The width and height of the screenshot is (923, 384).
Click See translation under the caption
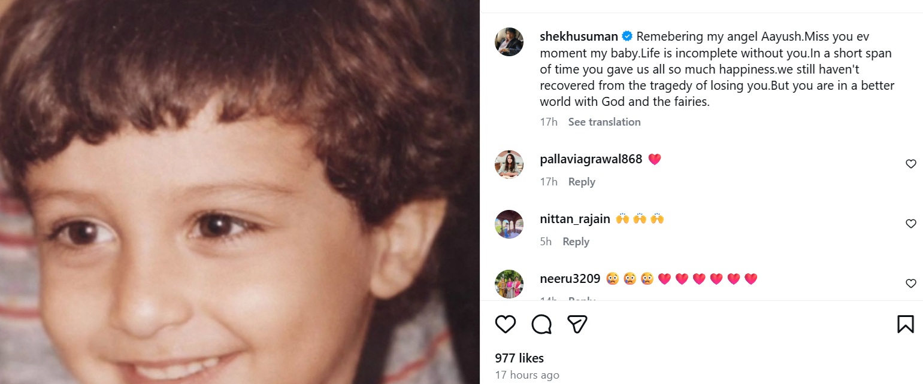tap(604, 122)
